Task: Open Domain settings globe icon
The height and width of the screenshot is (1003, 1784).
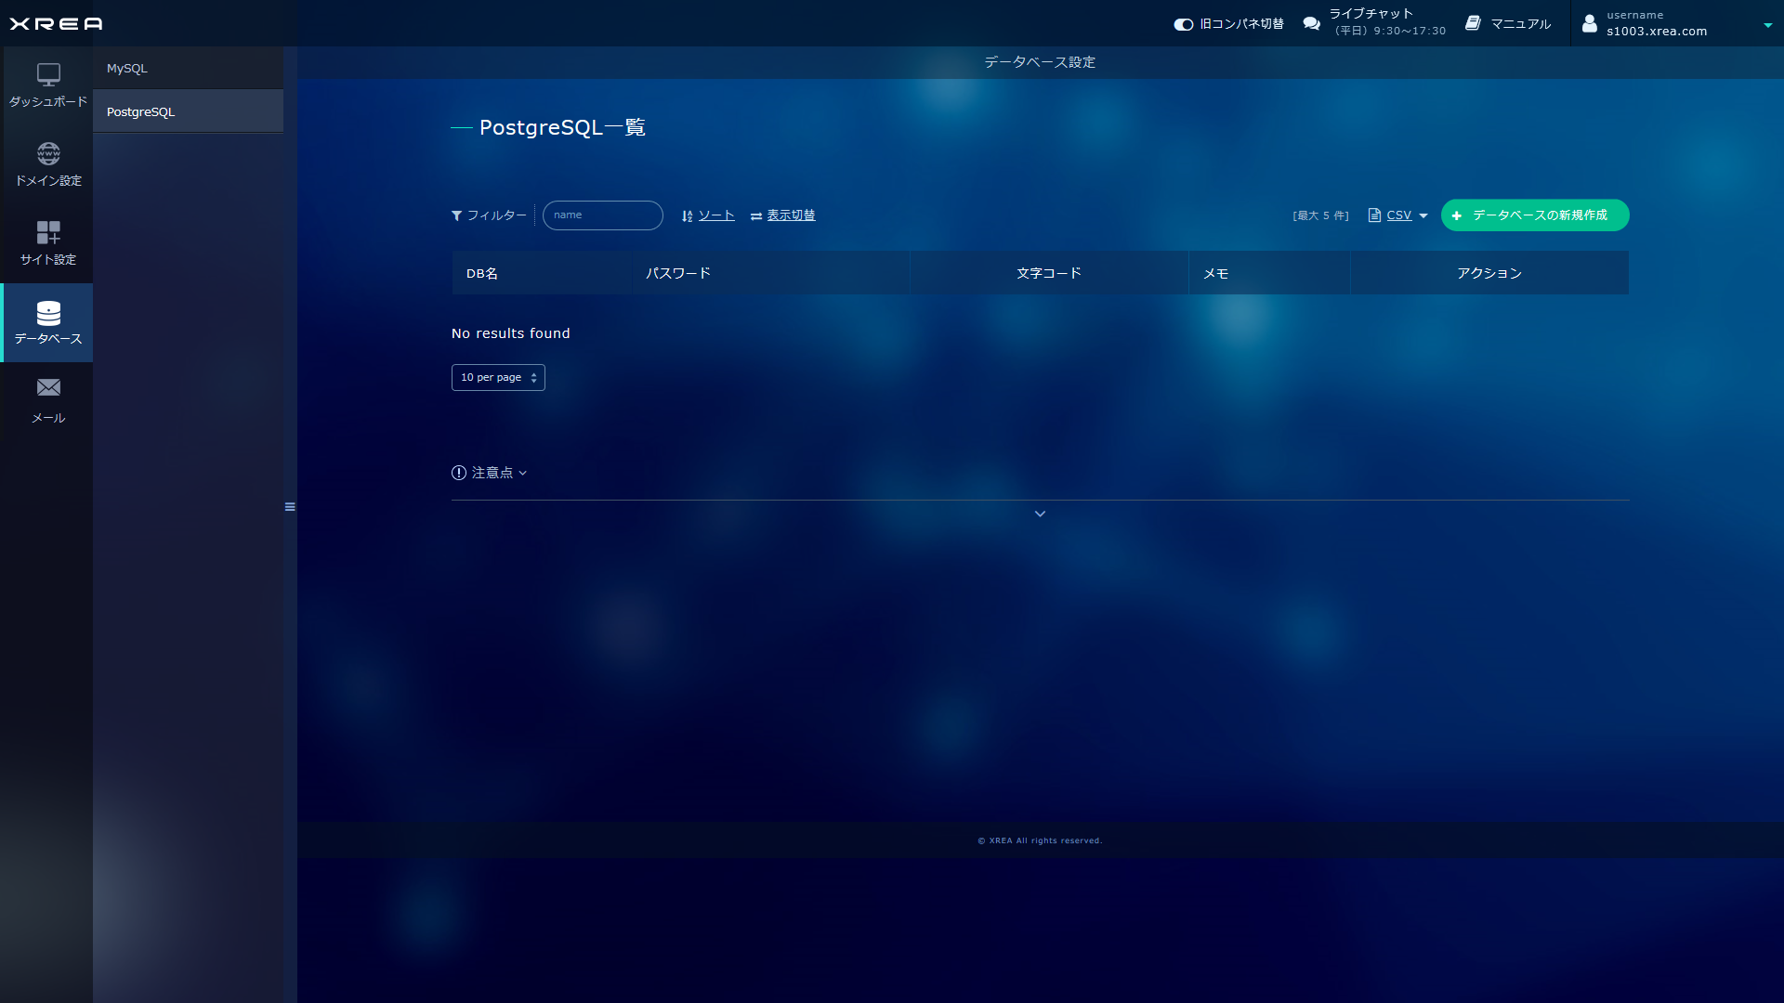Action: tap(48, 153)
